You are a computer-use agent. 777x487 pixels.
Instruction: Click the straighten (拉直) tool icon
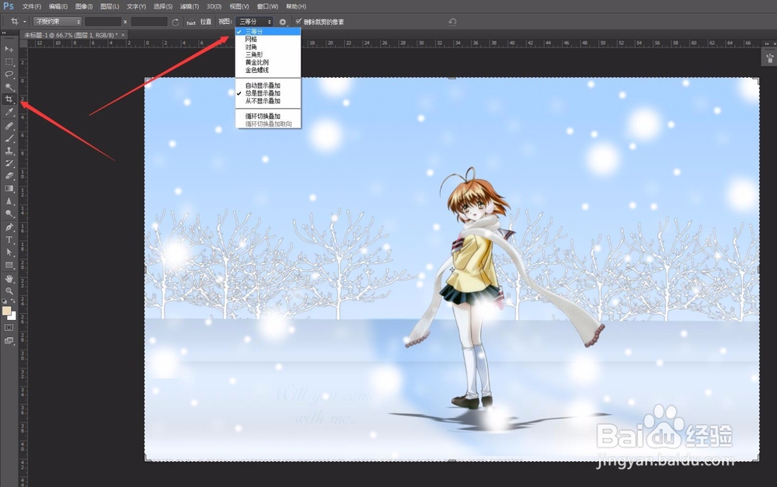point(191,22)
